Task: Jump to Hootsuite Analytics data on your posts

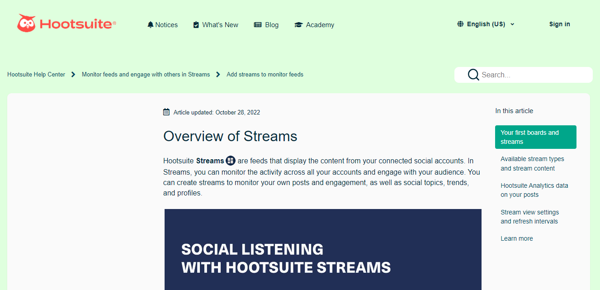Action: coord(534,190)
